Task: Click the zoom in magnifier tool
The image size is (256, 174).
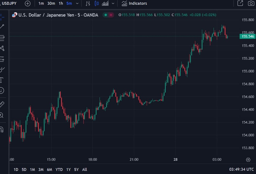Action: [x=2, y=115]
